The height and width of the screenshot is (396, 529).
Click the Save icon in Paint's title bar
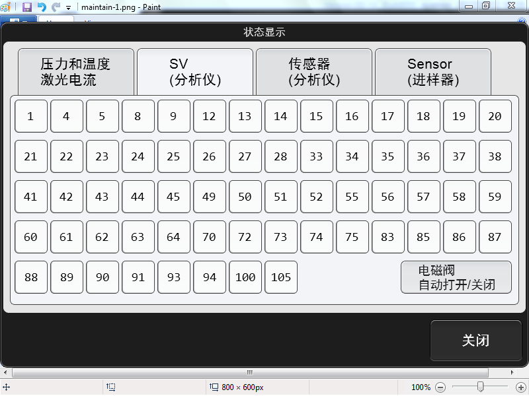click(27, 7)
